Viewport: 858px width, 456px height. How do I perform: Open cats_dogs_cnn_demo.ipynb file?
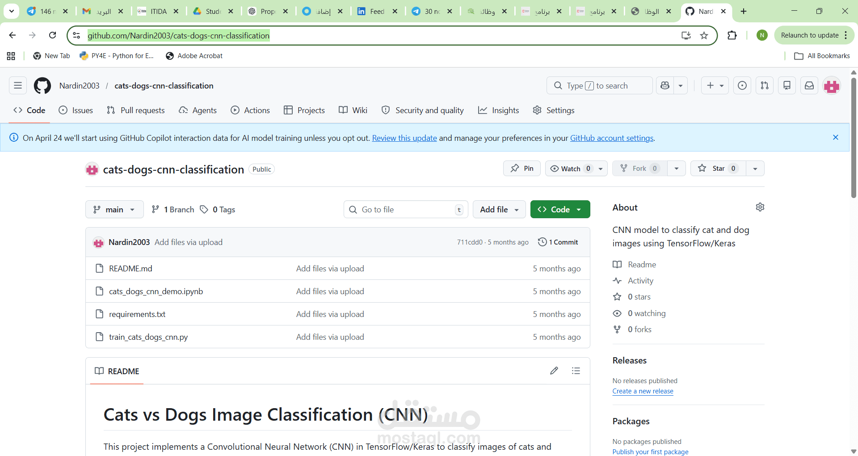(156, 291)
